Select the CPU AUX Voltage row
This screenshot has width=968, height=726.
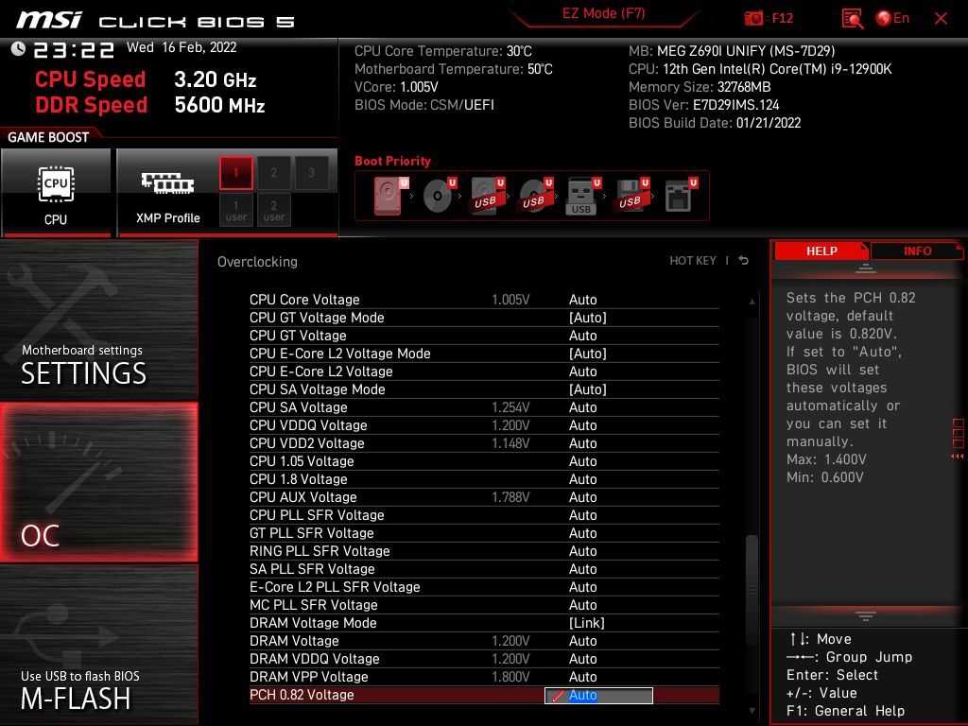pos(484,496)
